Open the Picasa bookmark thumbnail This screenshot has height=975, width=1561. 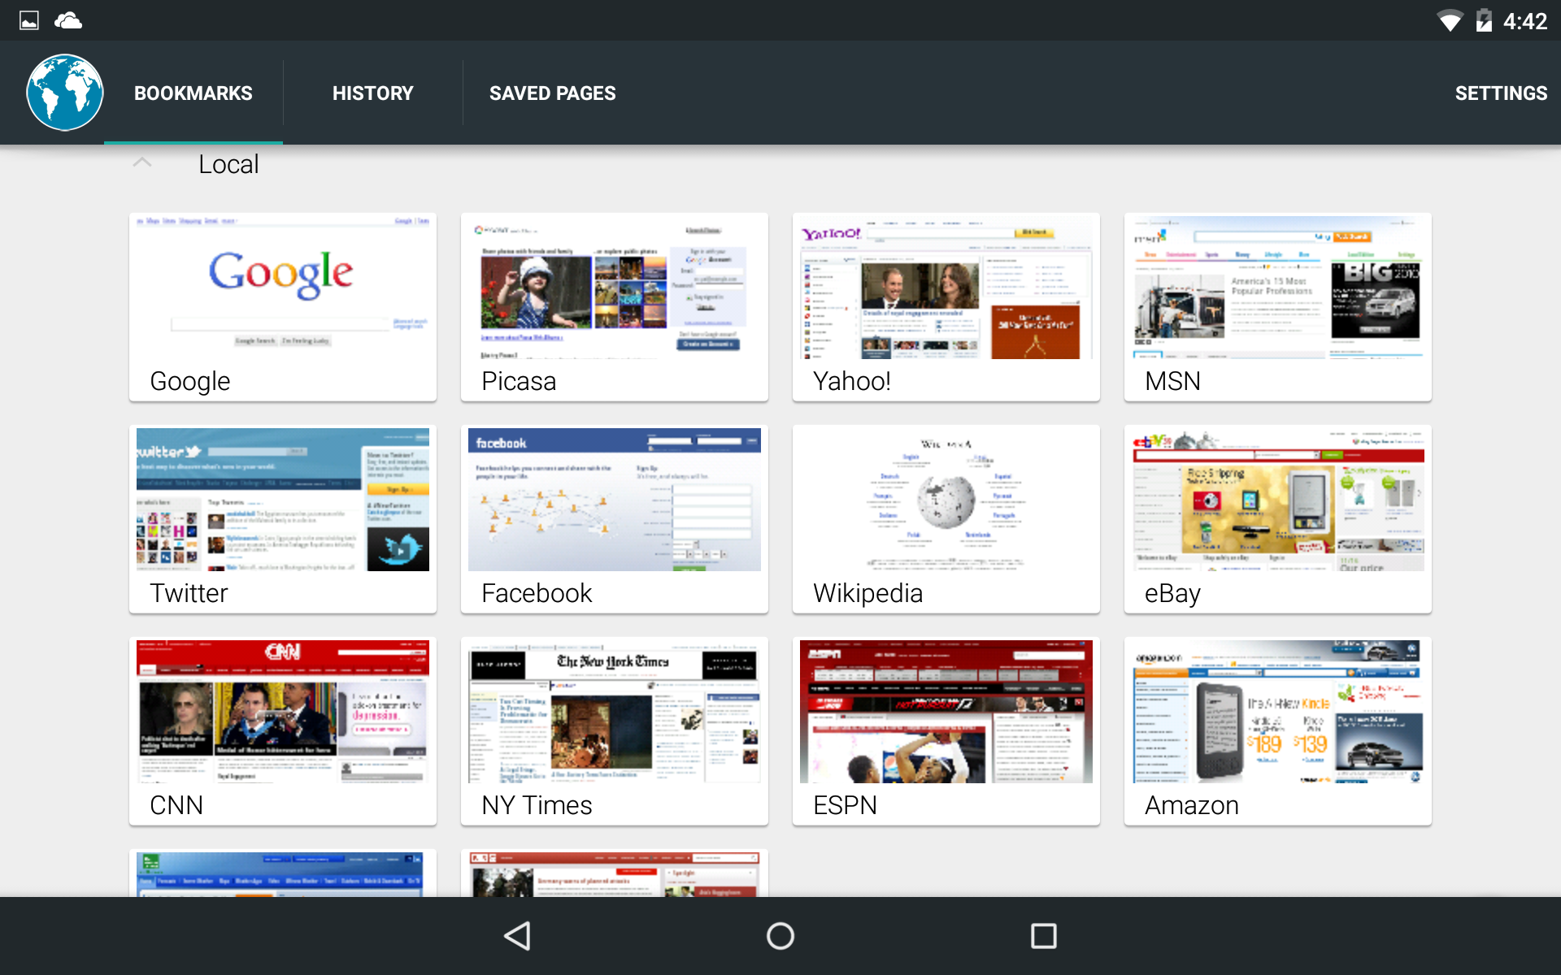click(615, 288)
